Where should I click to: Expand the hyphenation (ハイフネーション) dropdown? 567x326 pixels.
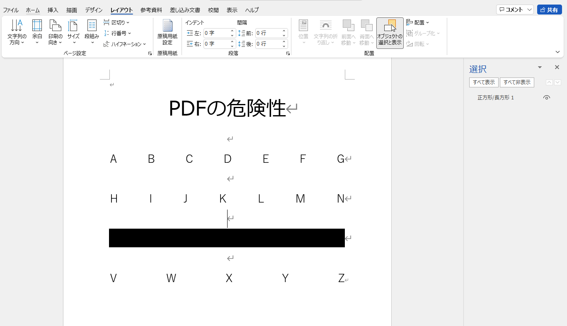[125, 44]
